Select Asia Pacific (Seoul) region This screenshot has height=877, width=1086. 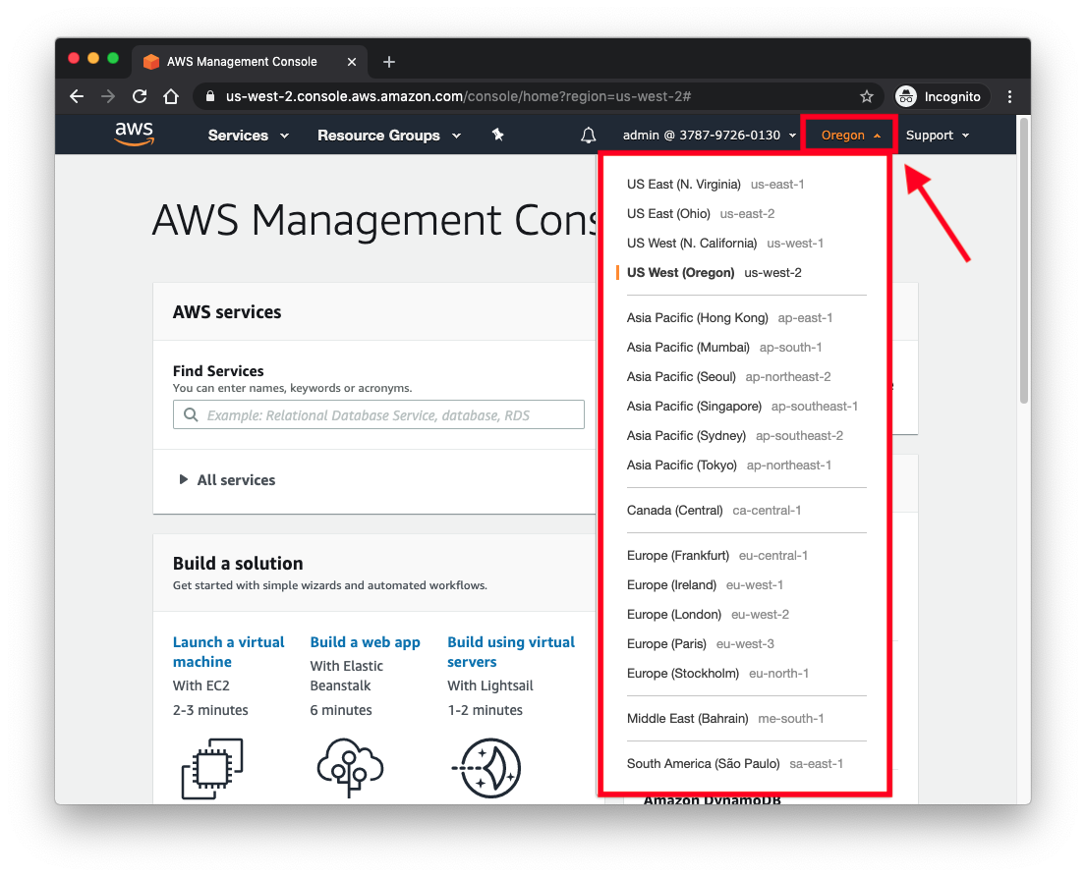(728, 376)
